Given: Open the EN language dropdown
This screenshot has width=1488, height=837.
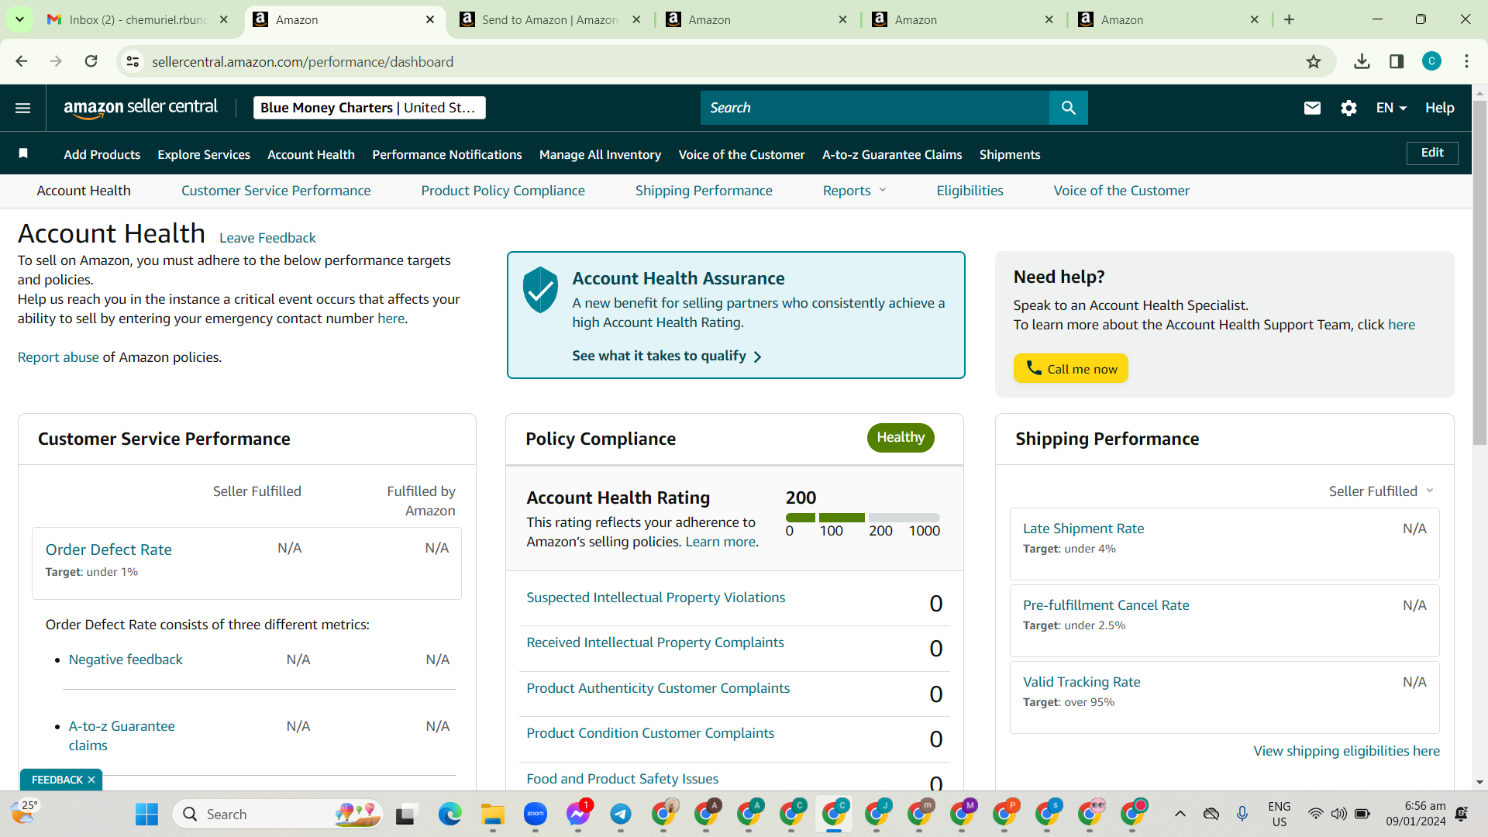Looking at the screenshot, I should pyautogui.click(x=1391, y=108).
